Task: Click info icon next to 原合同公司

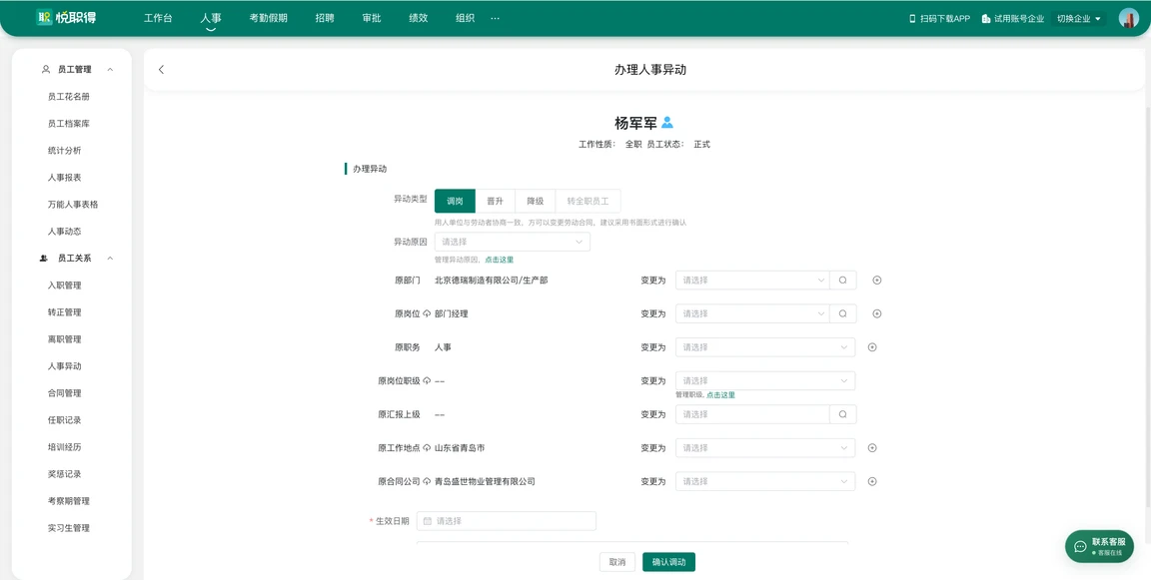Action: (427, 482)
